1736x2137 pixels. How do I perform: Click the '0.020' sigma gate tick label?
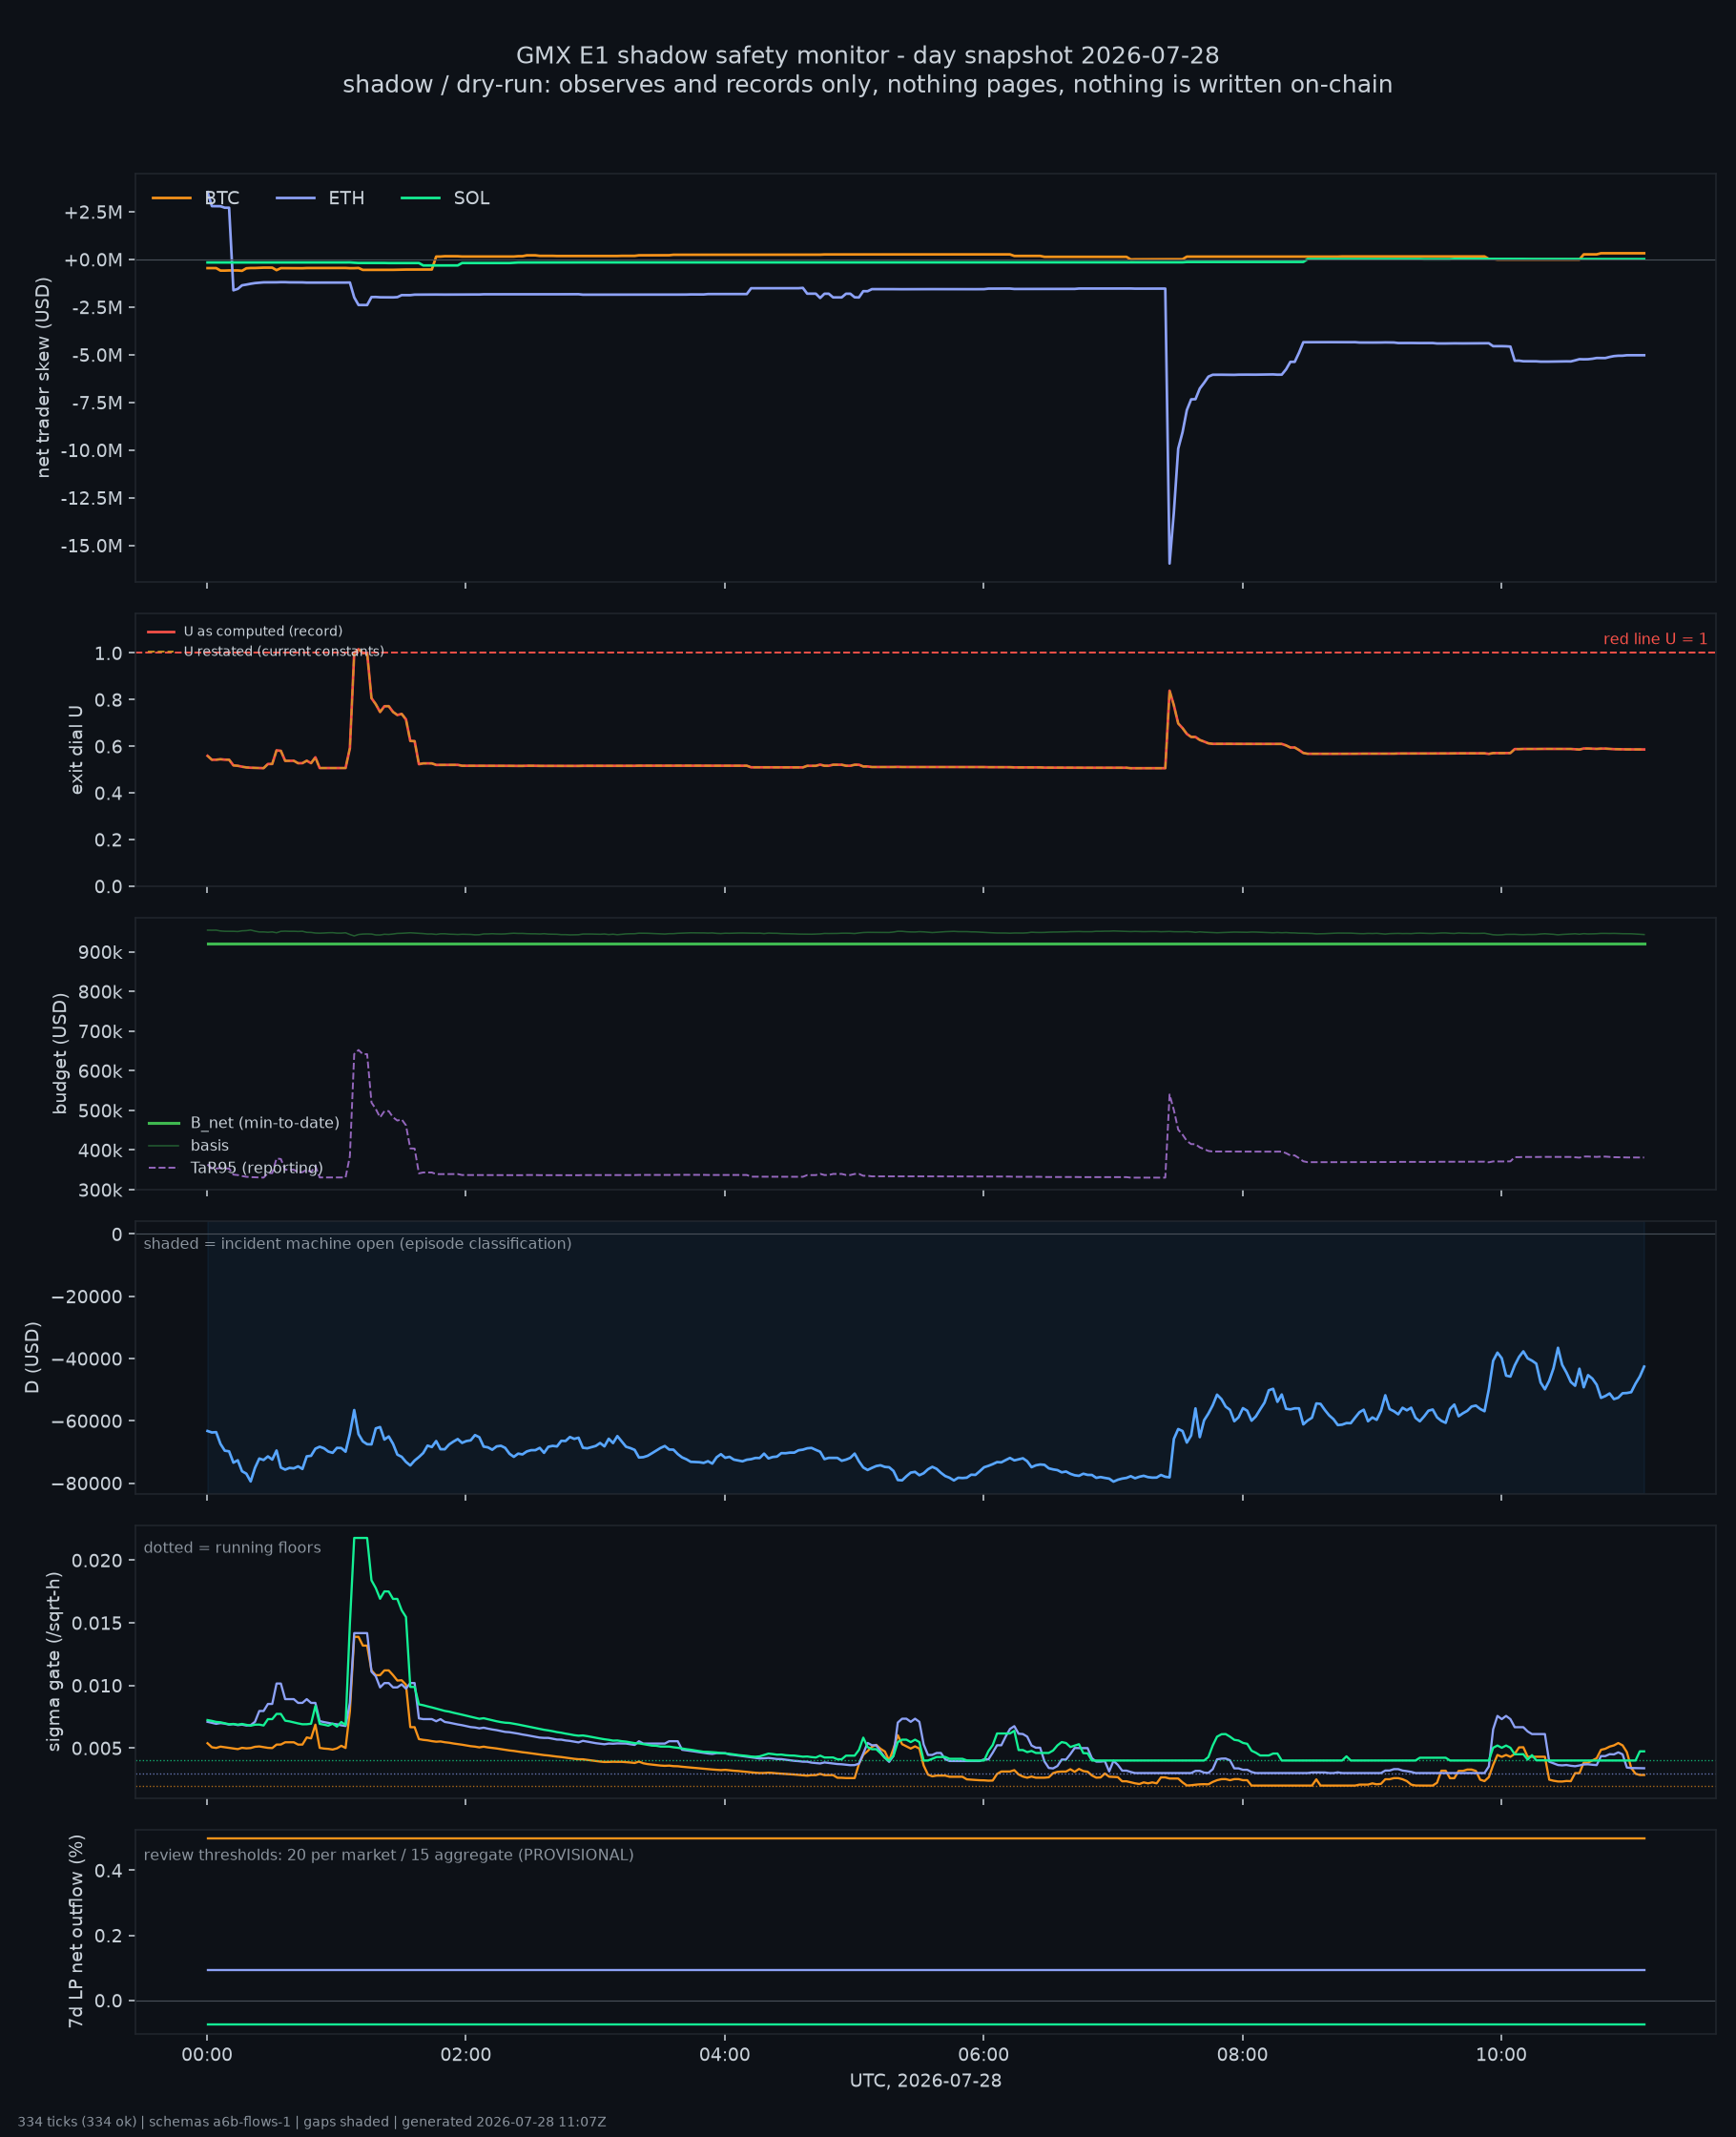[97, 1561]
